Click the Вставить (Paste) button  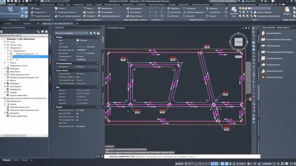287,11
